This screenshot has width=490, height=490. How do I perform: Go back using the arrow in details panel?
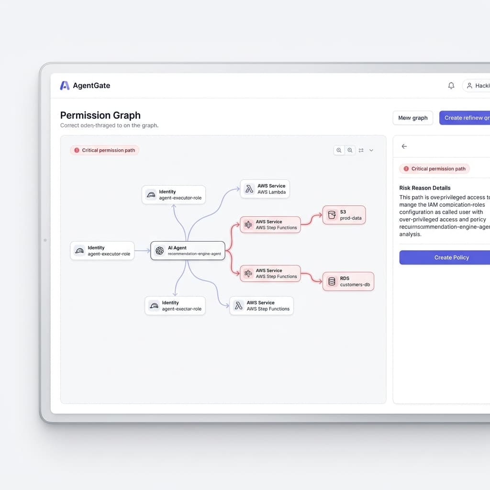(x=404, y=146)
